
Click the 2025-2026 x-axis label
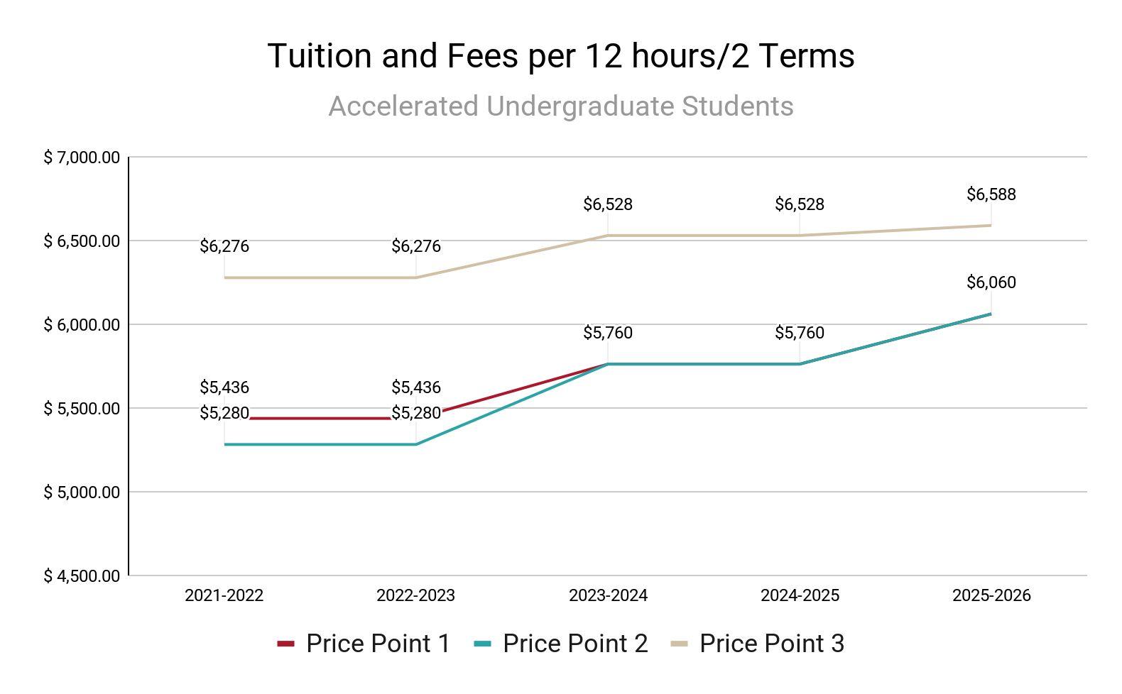(x=991, y=595)
